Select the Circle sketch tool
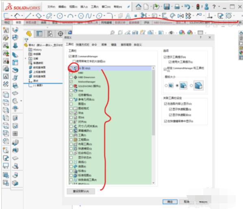 pyautogui.click(x=60, y=16)
